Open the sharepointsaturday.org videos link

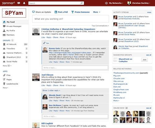(x=70, y=53)
